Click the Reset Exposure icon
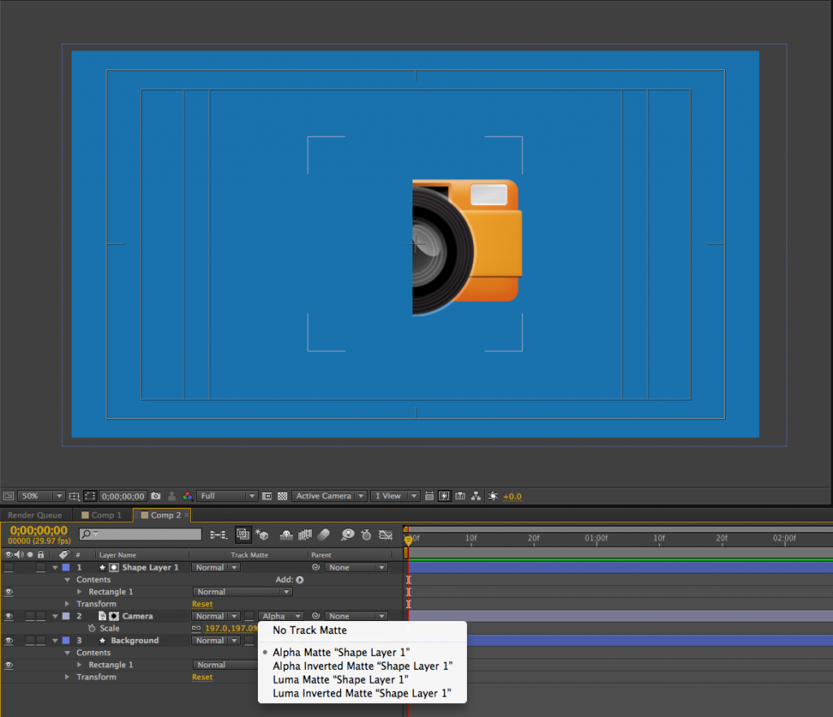The height and width of the screenshot is (717, 833). click(x=492, y=496)
